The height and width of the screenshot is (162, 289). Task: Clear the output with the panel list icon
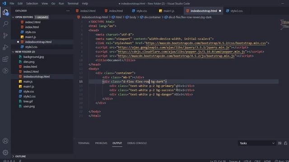click(280, 143)
